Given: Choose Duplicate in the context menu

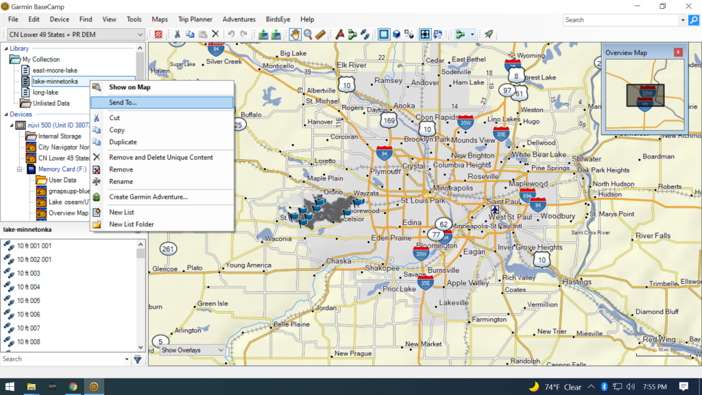Looking at the screenshot, I should pos(162,142).
